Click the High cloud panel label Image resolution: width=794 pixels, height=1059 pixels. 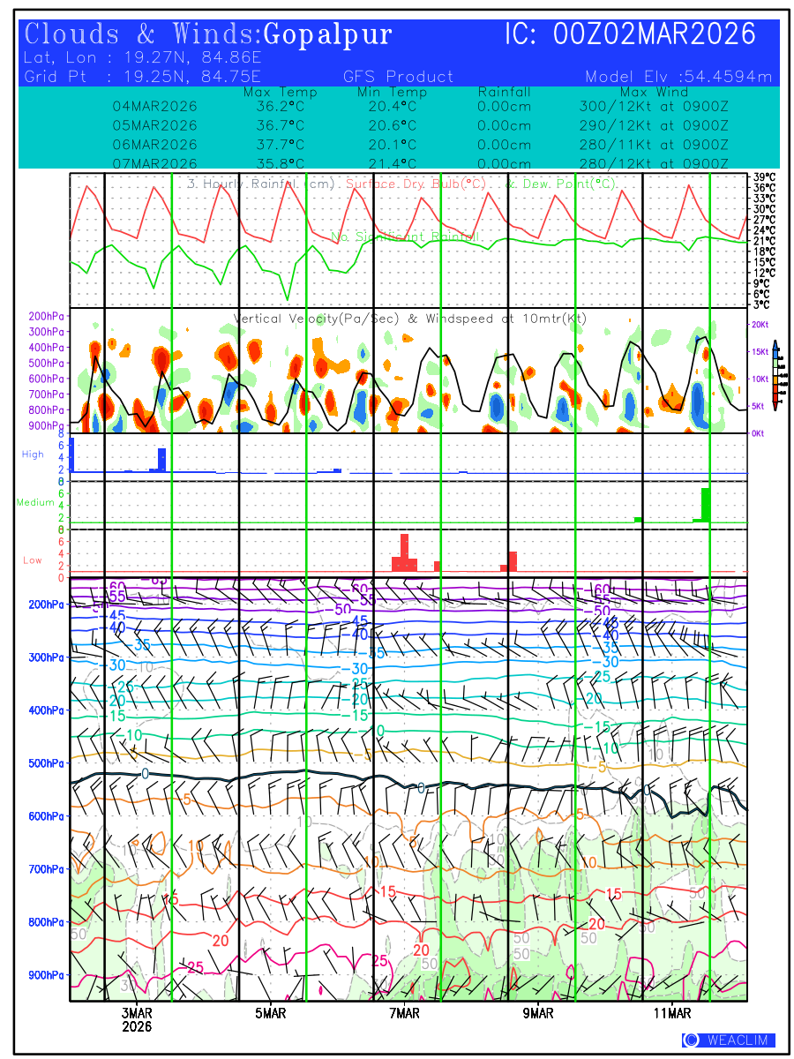[x=33, y=454]
